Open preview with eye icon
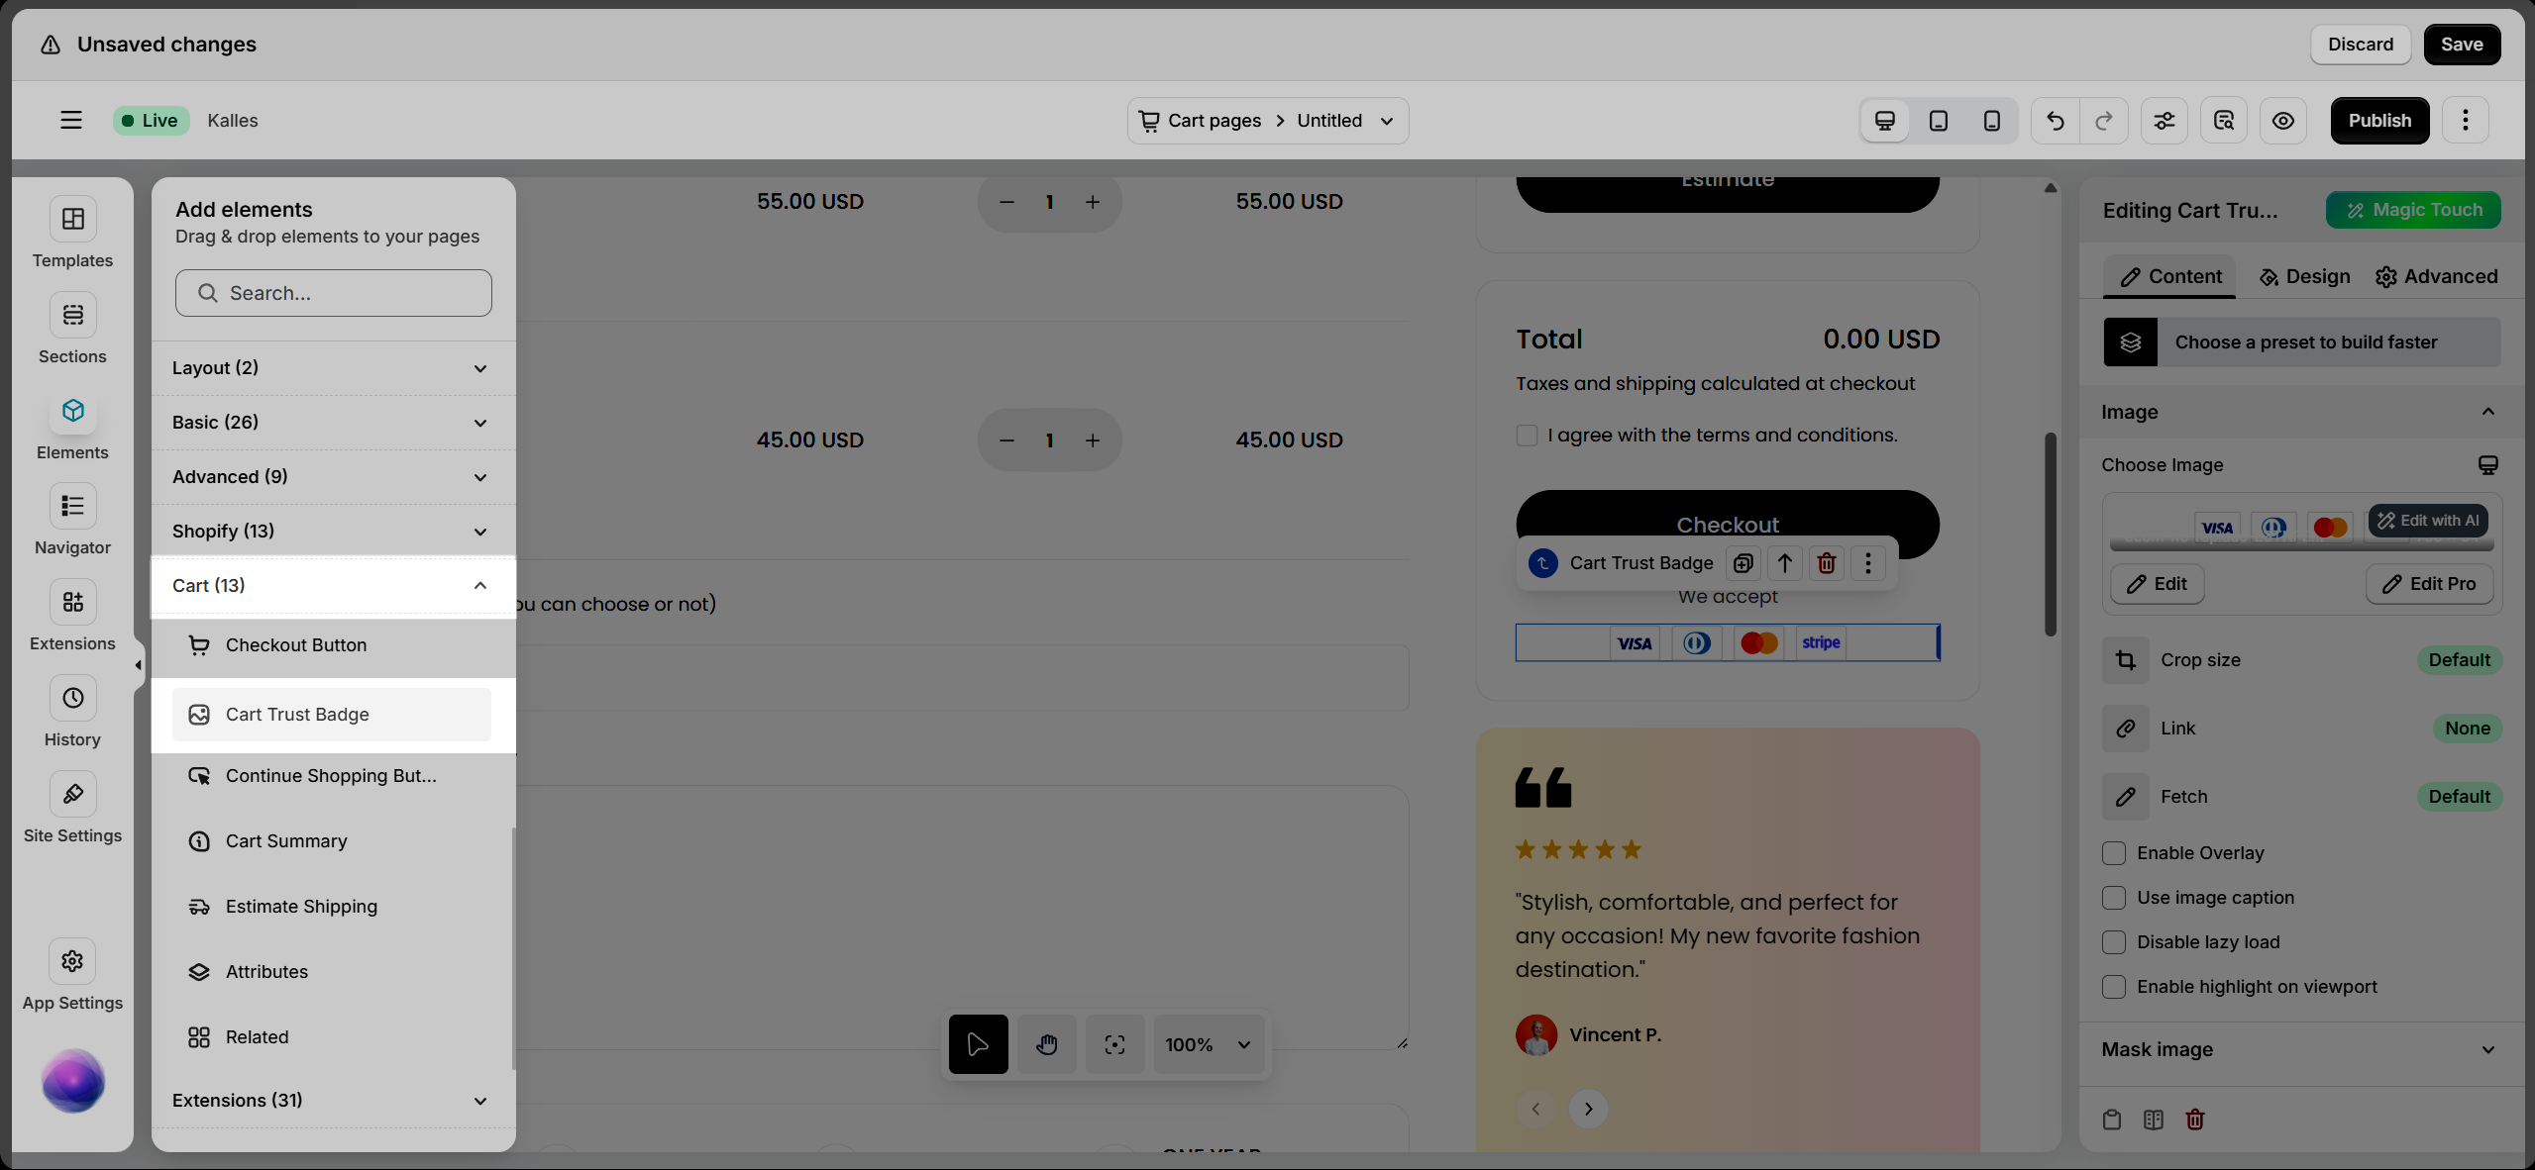The image size is (2535, 1170). 2282,121
